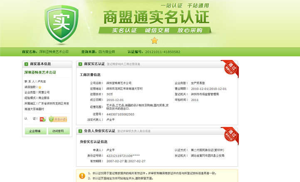Click the second notice line in the yellow box
The image size is (300, 182).
[120, 178]
